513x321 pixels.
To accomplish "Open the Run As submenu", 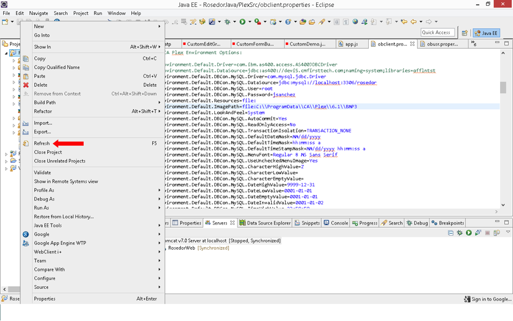I will click(41, 208).
